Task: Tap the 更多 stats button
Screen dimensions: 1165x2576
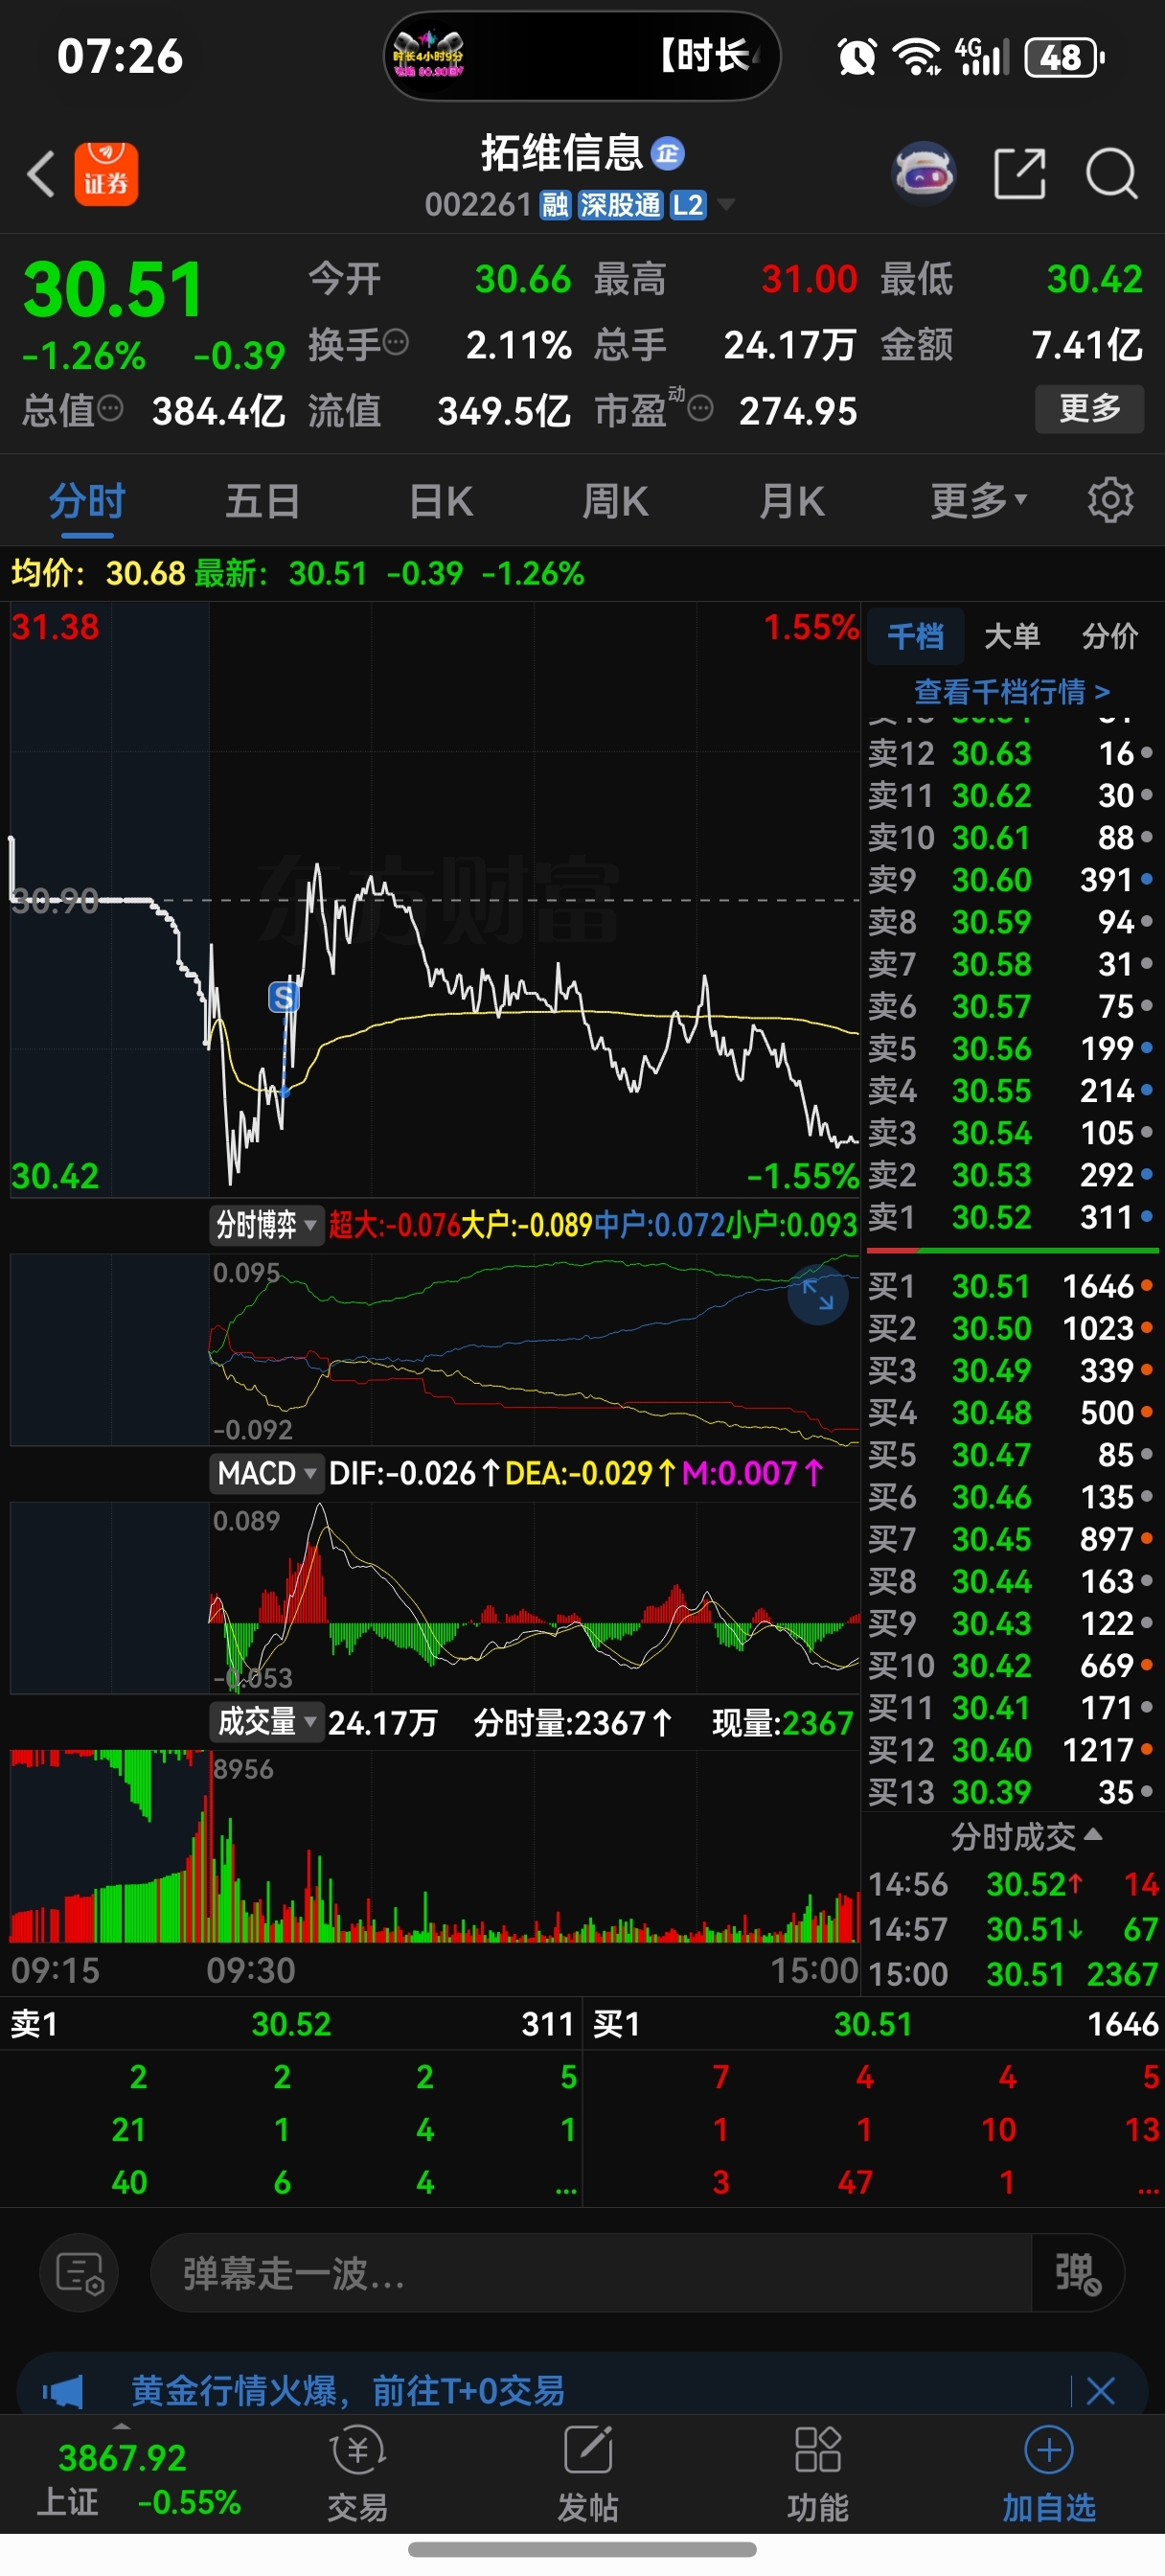Action: click(x=1089, y=408)
